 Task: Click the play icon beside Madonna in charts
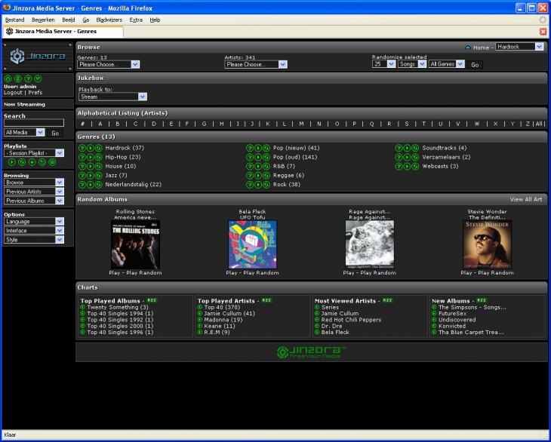(x=200, y=320)
